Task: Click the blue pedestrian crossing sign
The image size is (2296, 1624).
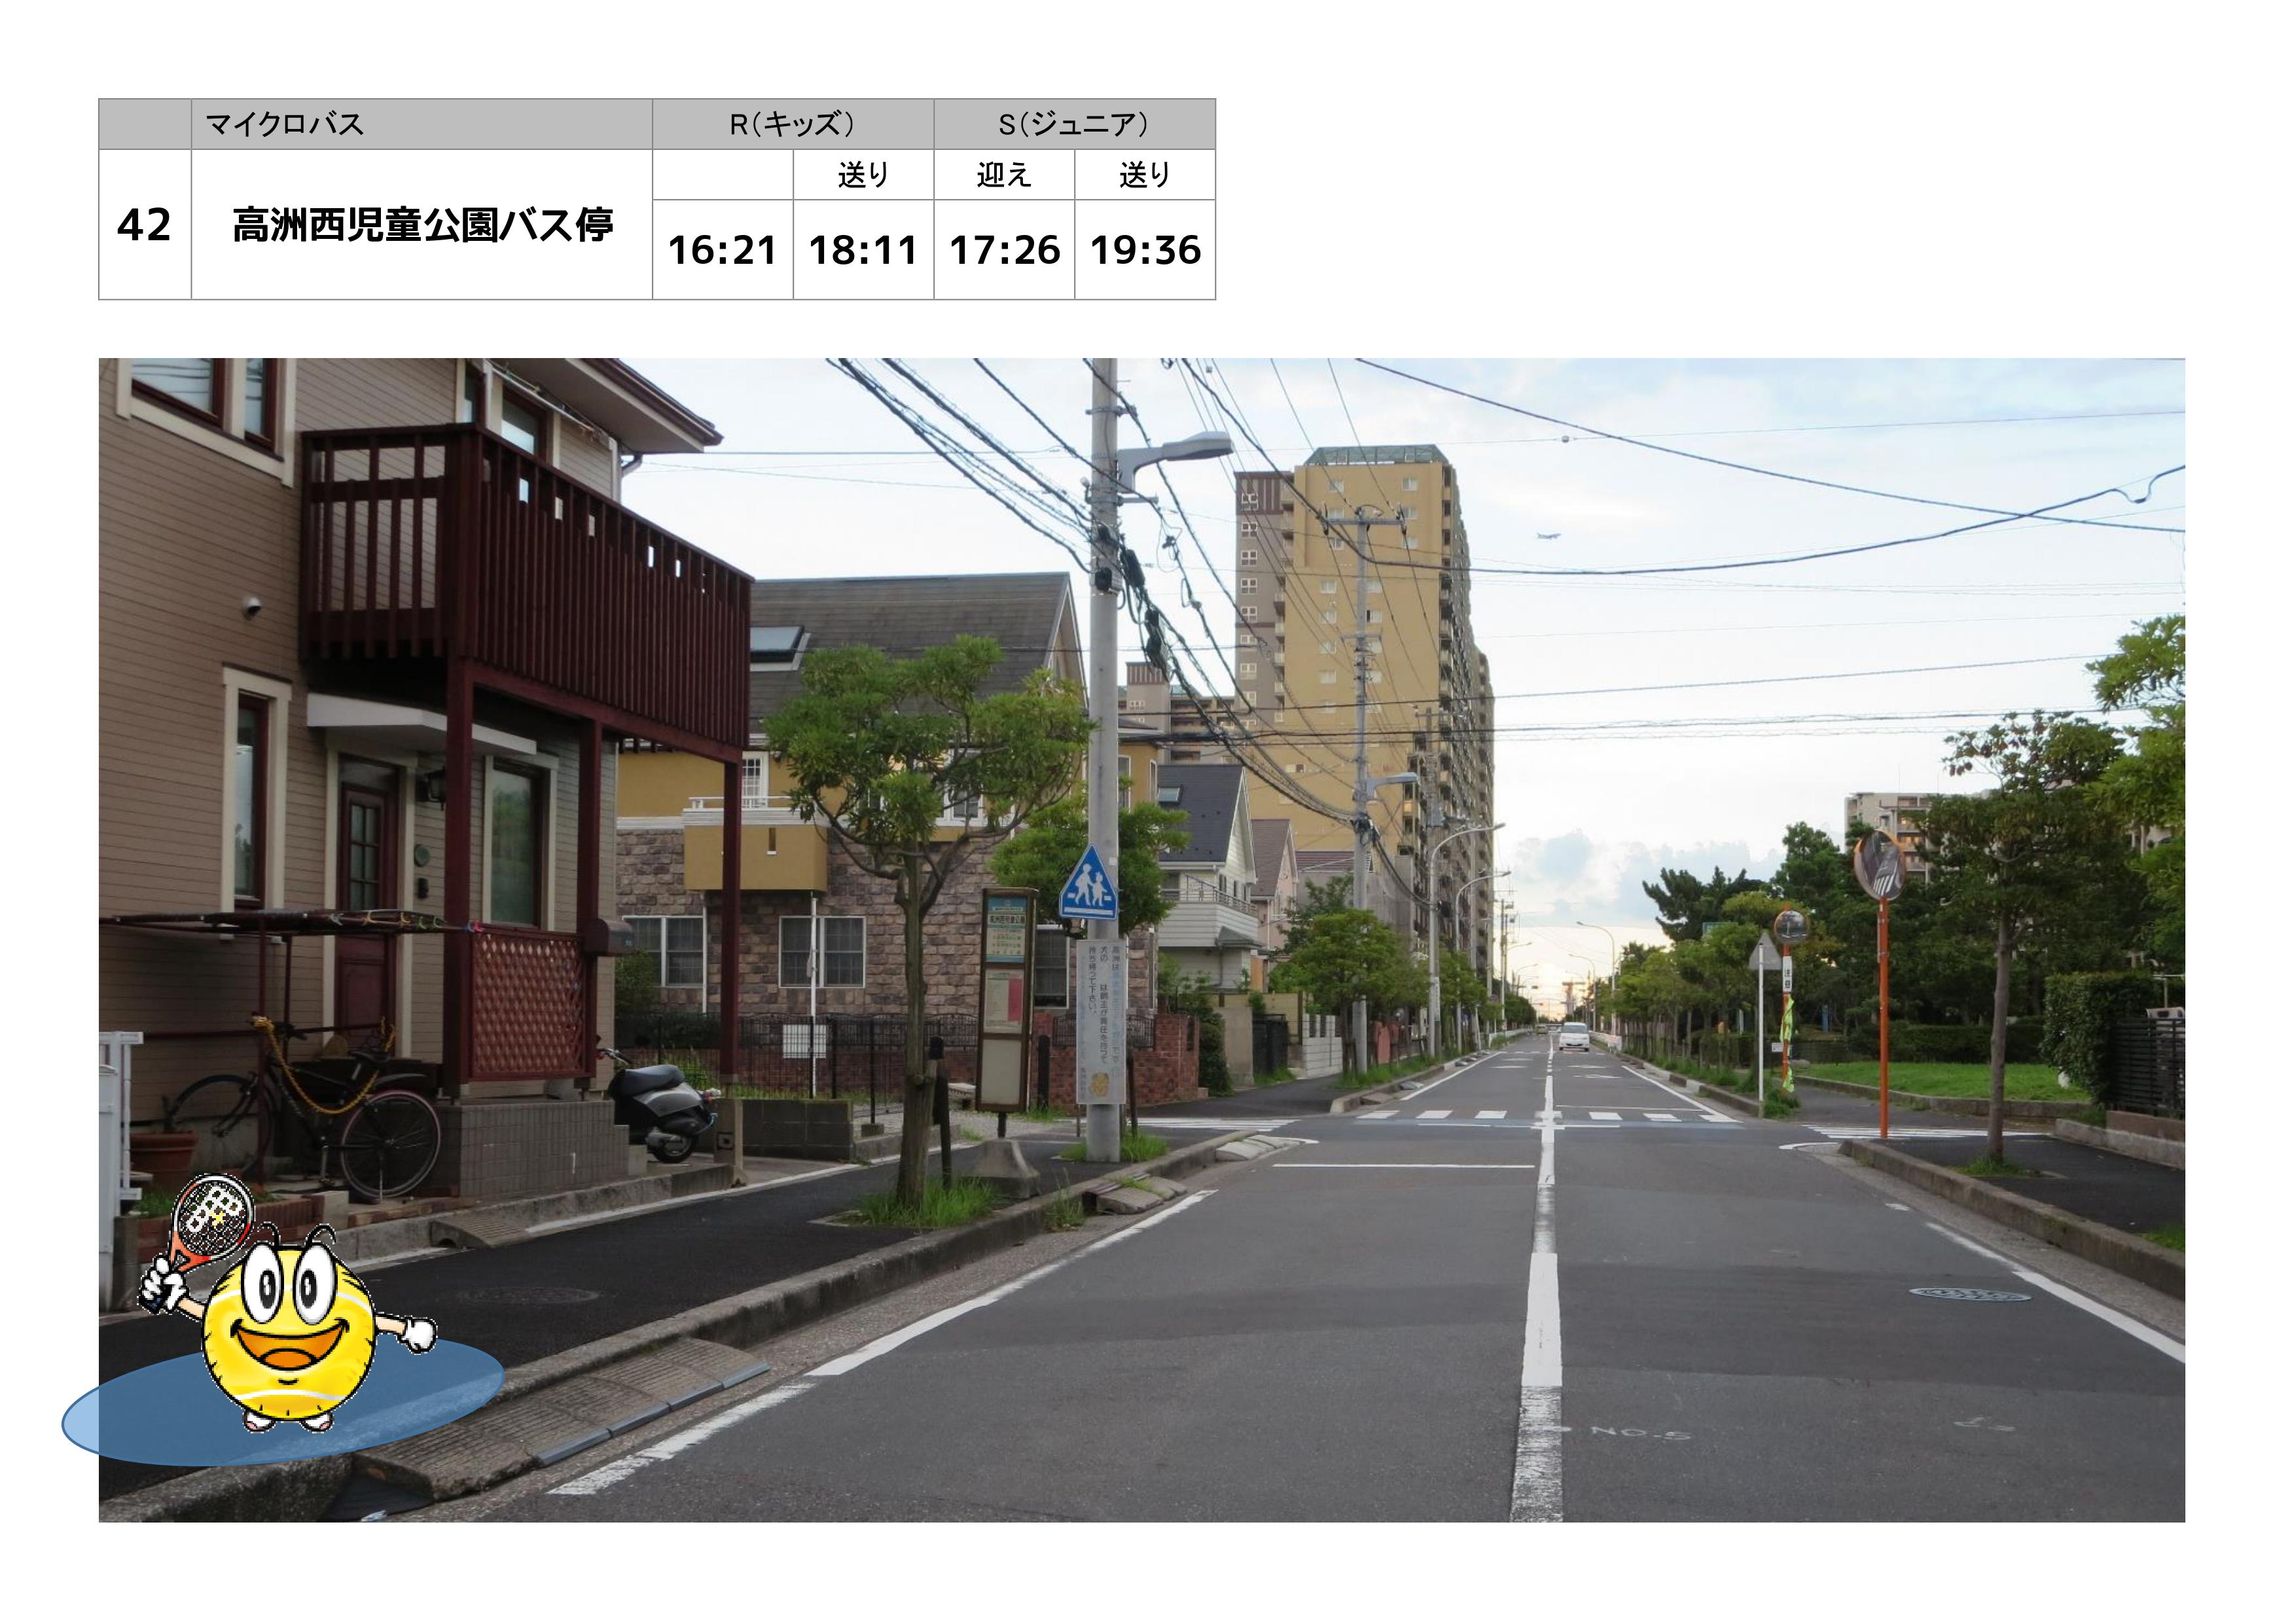Action: click(x=1088, y=884)
